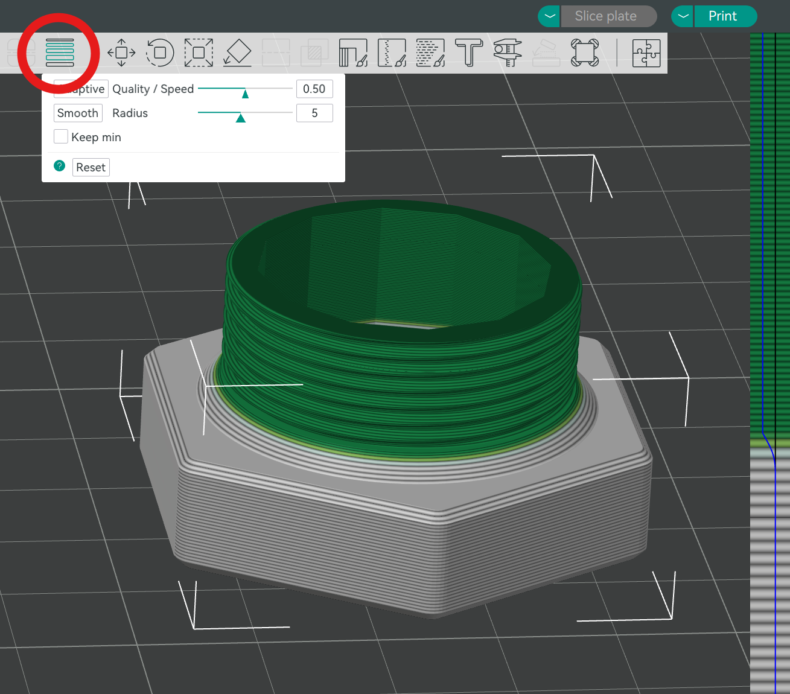Open the Brim ears tool

pyautogui.click(x=585, y=53)
